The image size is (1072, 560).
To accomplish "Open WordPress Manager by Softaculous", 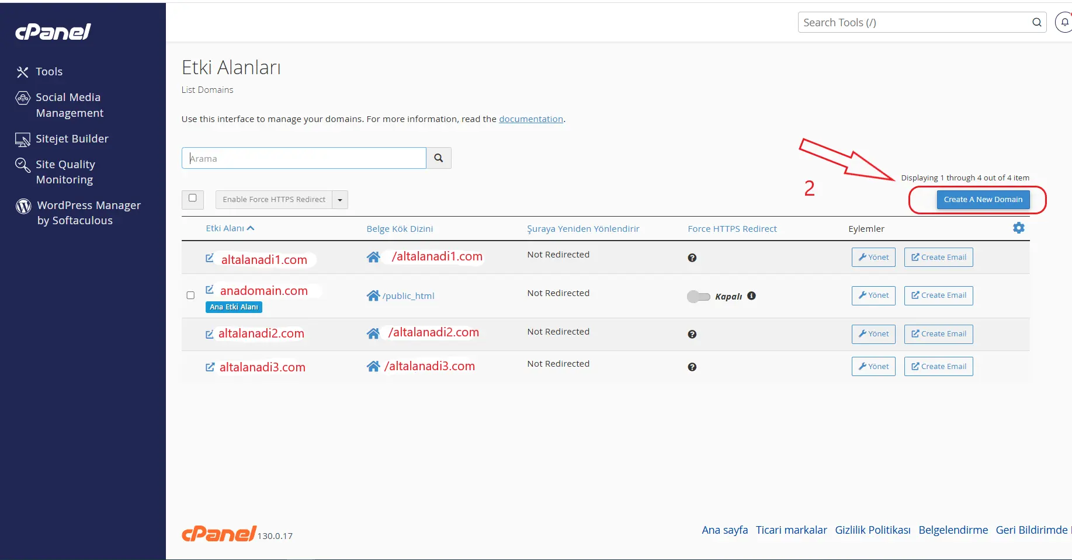I will coord(88,213).
